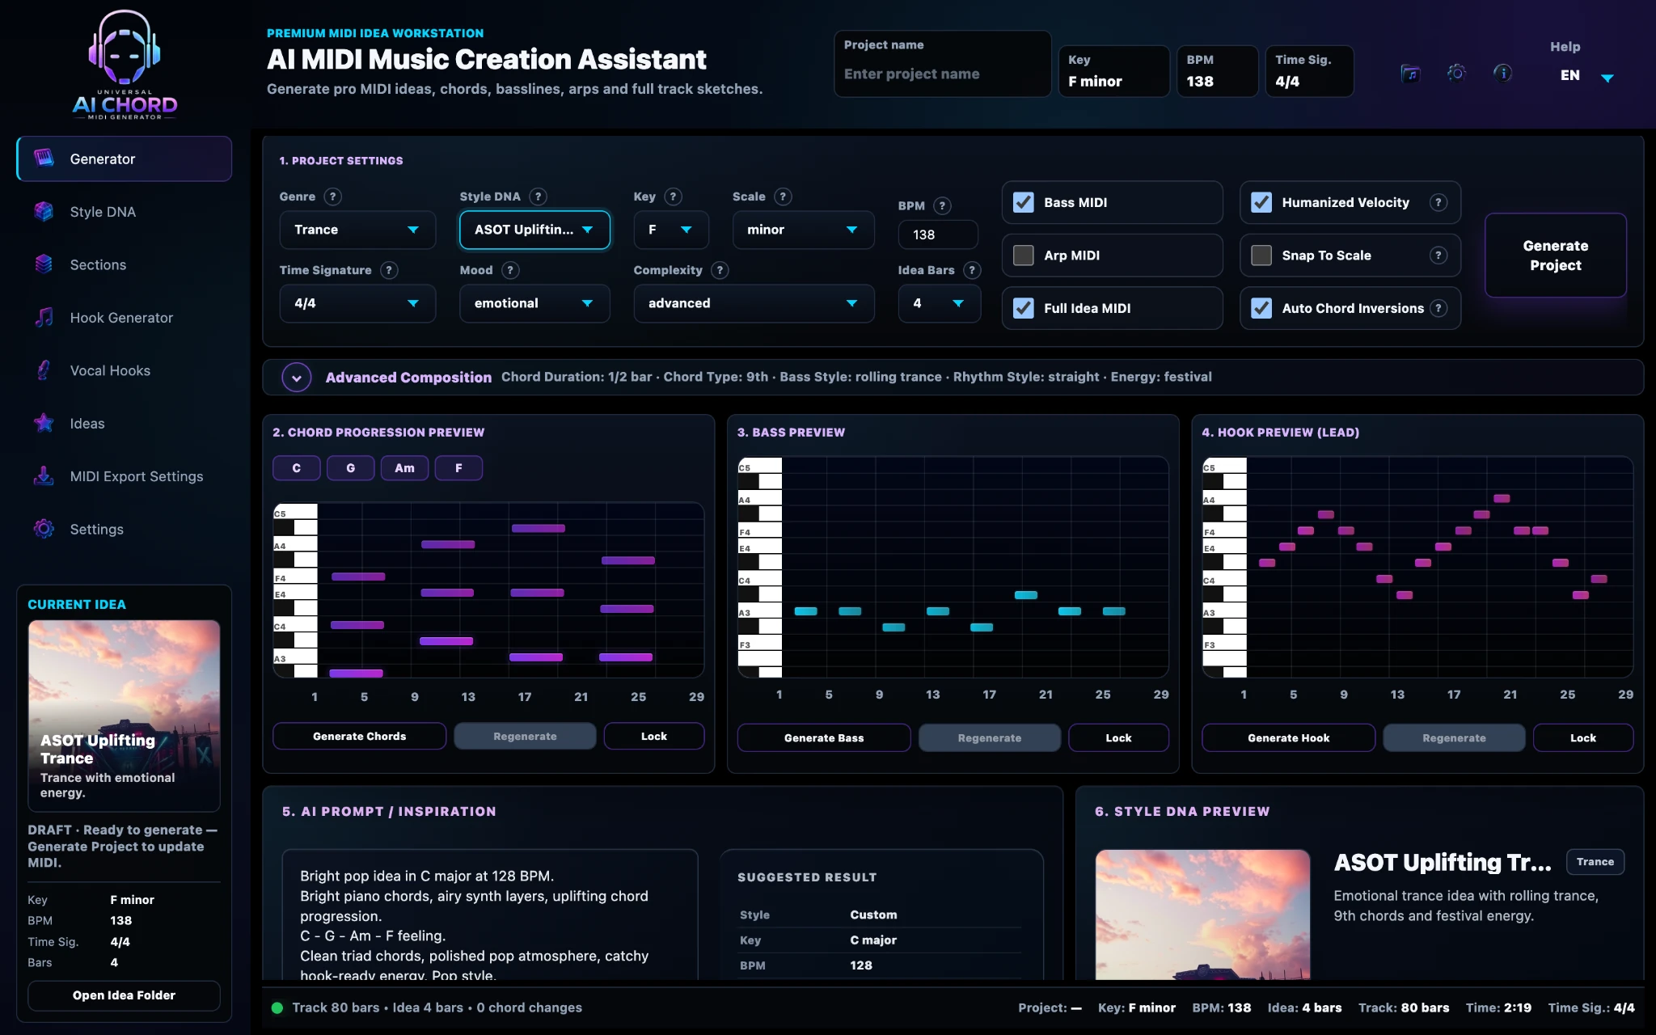1656x1035 pixels.
Task: Click the Style DNA Preview sunset image
Action: pyautogui.click(x=1202, y=915)
